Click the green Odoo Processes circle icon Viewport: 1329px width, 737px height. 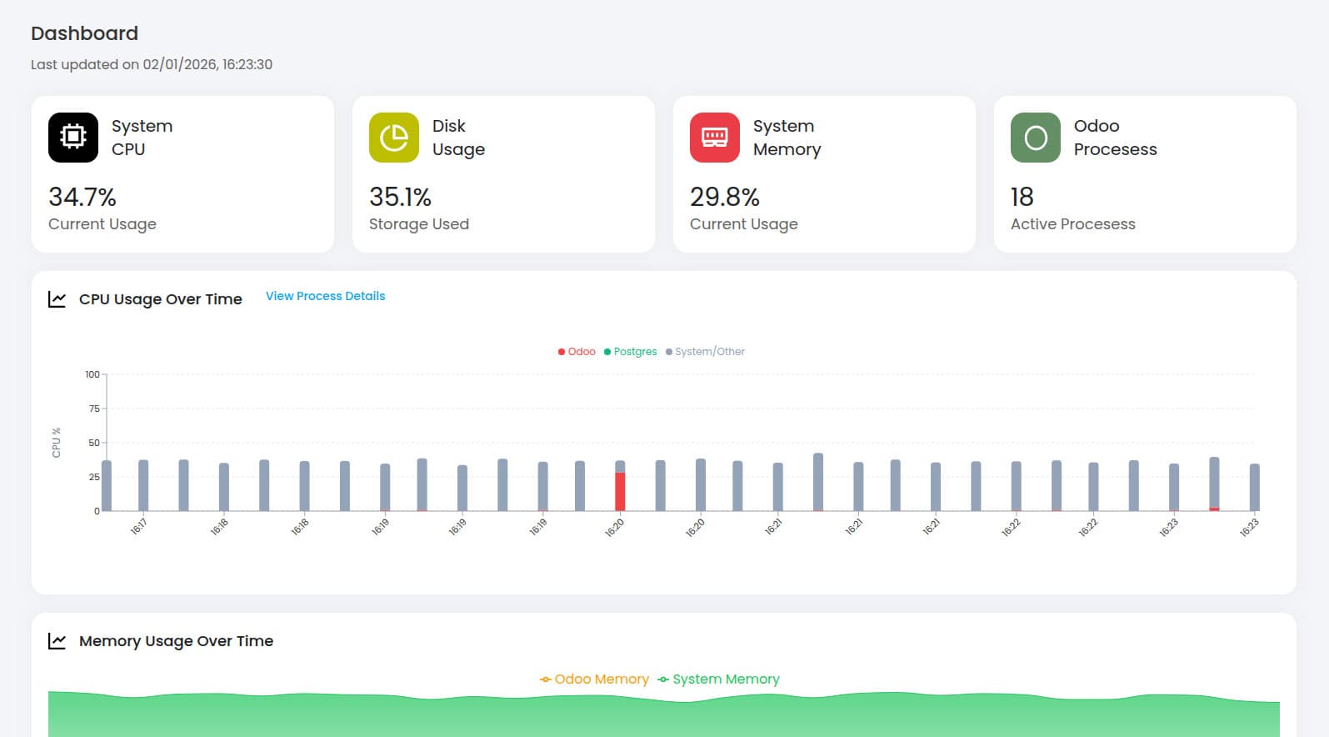(1036, 138)
